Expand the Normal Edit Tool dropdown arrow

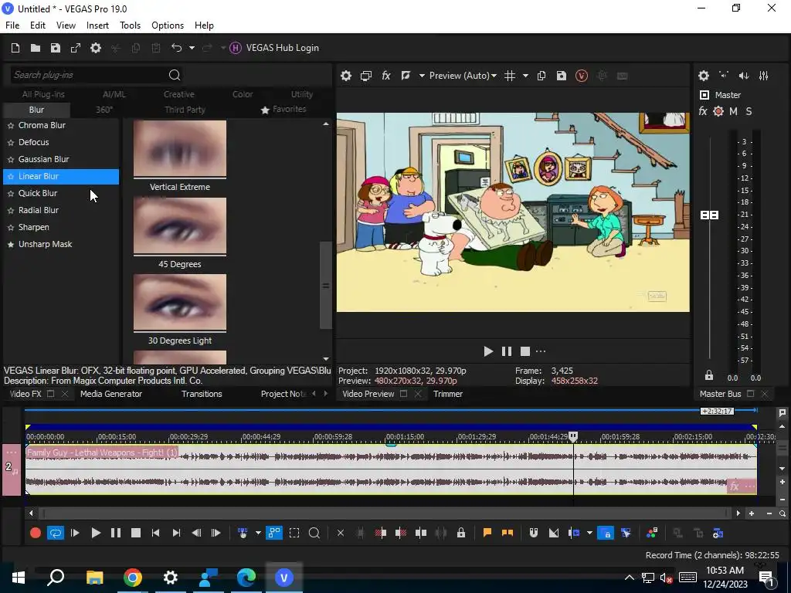[x=258, y=533]
